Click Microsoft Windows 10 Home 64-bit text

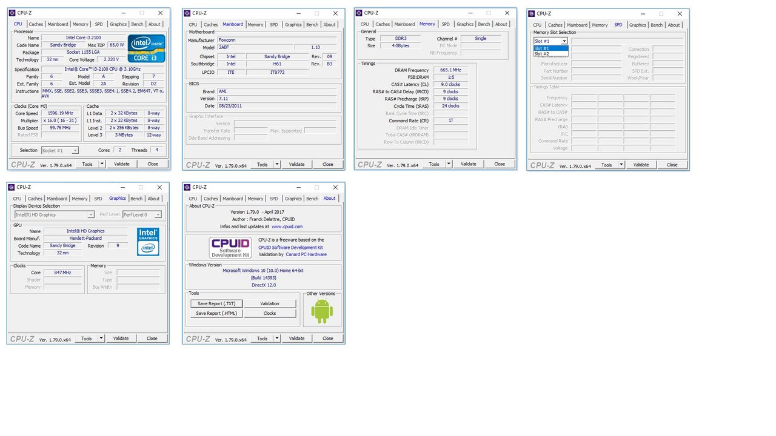[x=263, y=271]
